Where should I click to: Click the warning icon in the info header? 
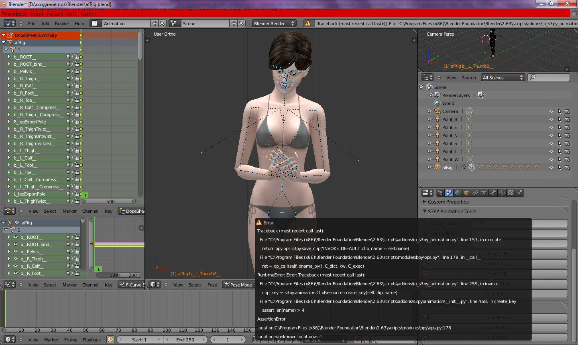[308, 23]
